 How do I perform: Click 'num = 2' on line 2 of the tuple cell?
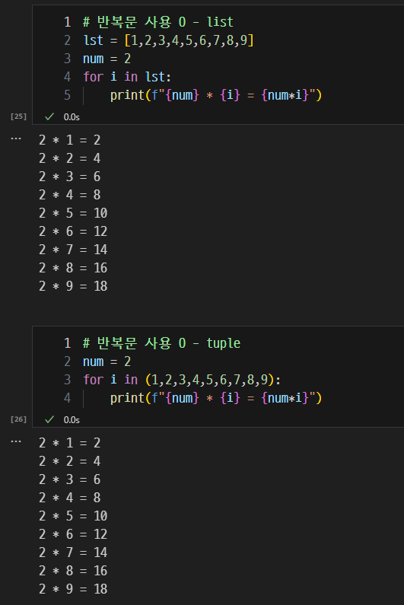pos(107,361)
